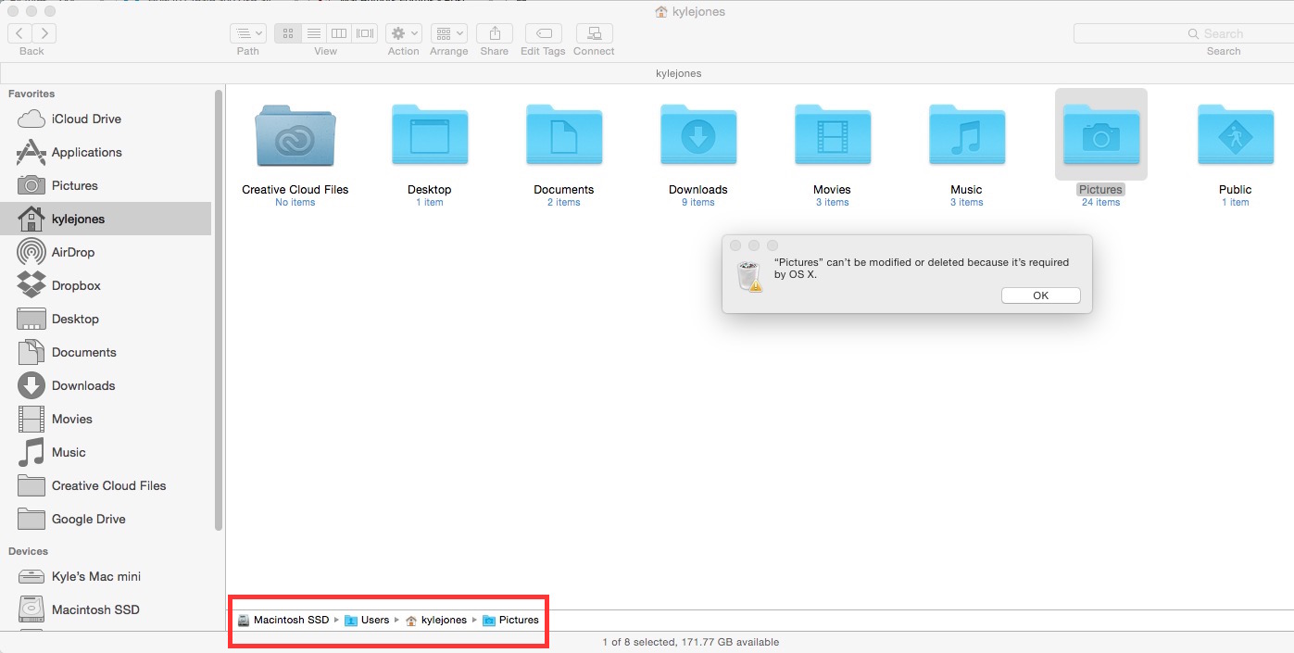Select the Creative Cloud Files folder icon
The width and height of the screenshot is (1294, 653).
295,135
